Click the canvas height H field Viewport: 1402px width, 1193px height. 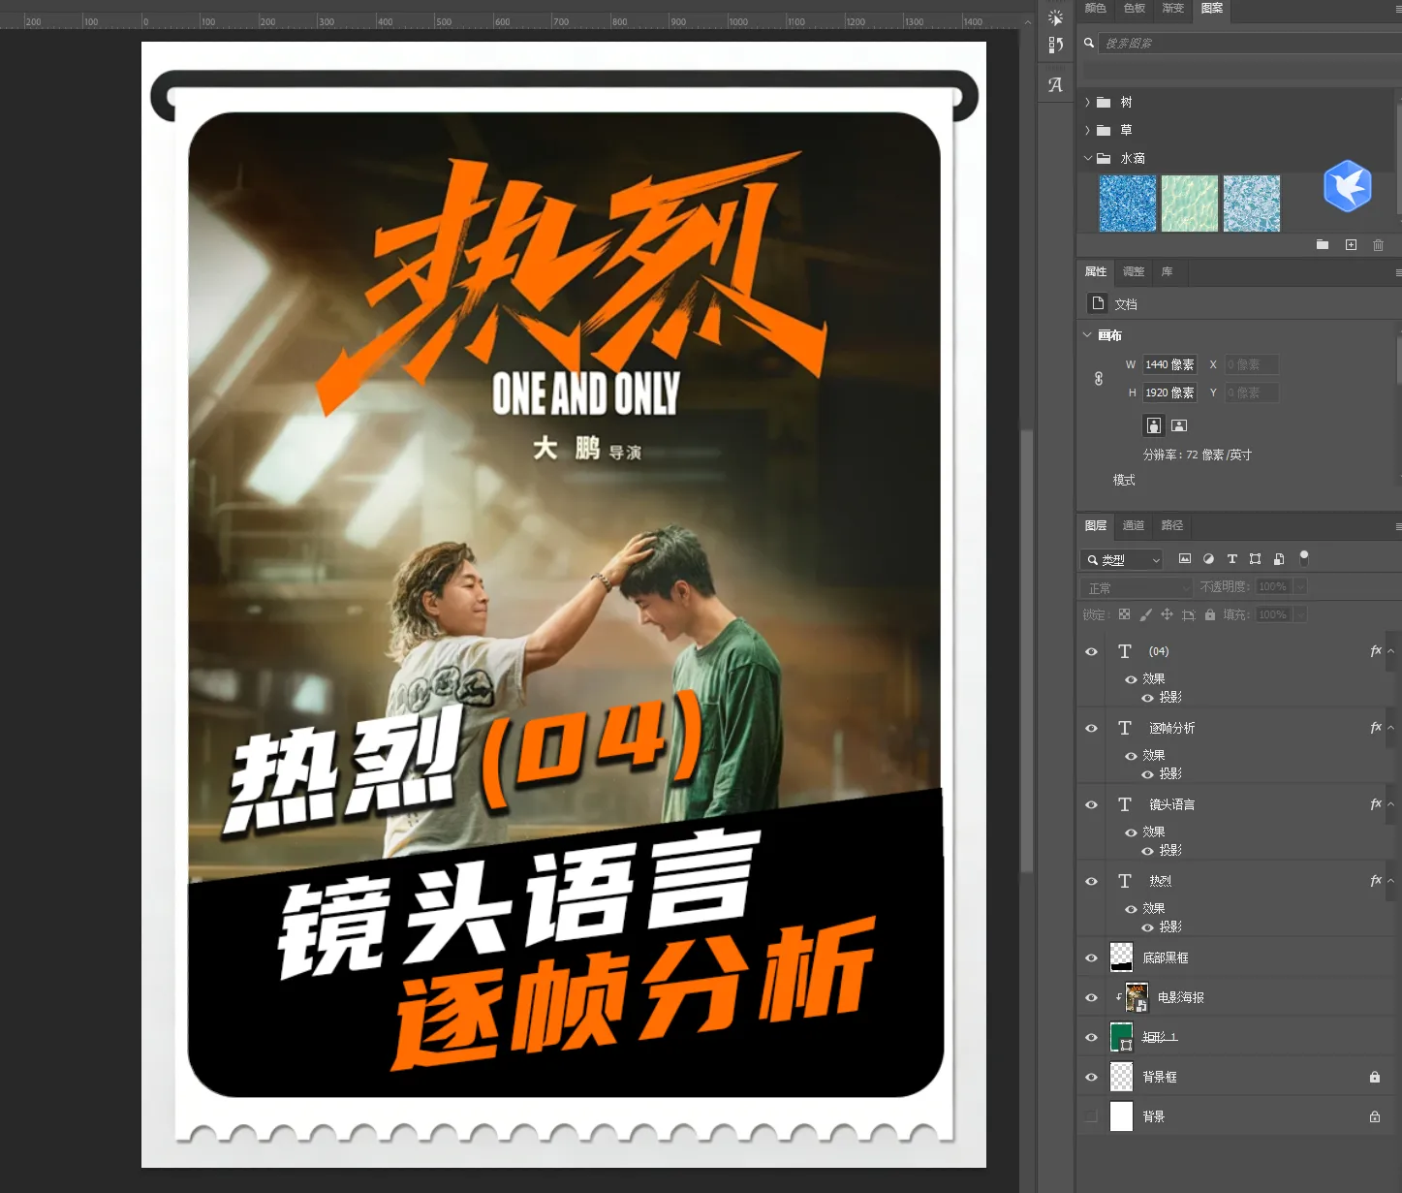(1169, 392)
